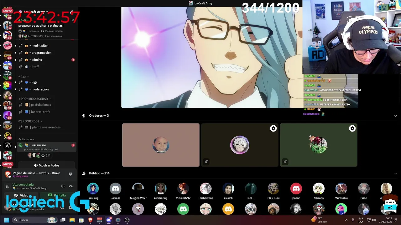Click the Mostrar todos button
This screenshot has width=401, height=225.
[x=46, y=165]
